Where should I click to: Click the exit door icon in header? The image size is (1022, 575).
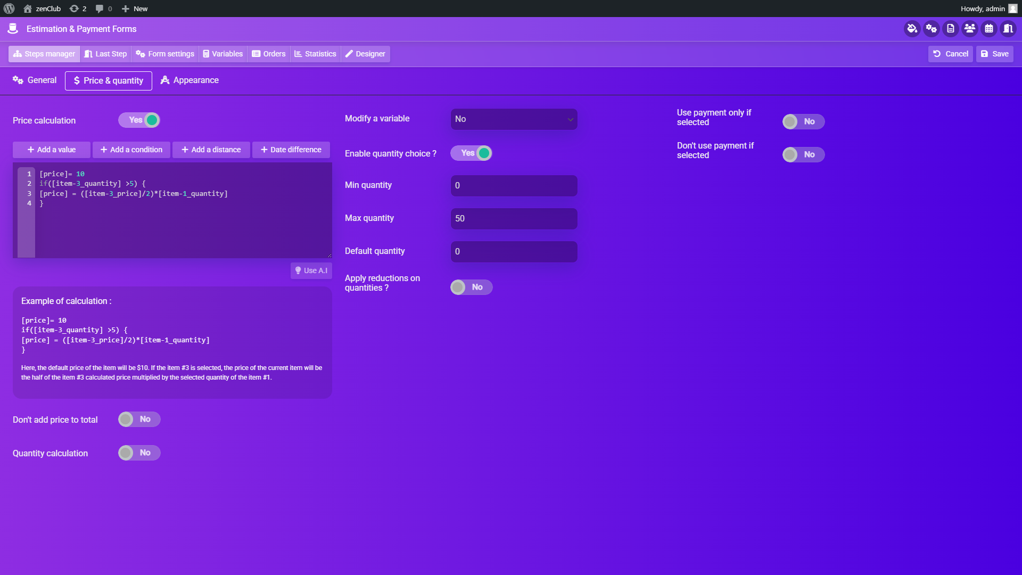click(1008, 29)
